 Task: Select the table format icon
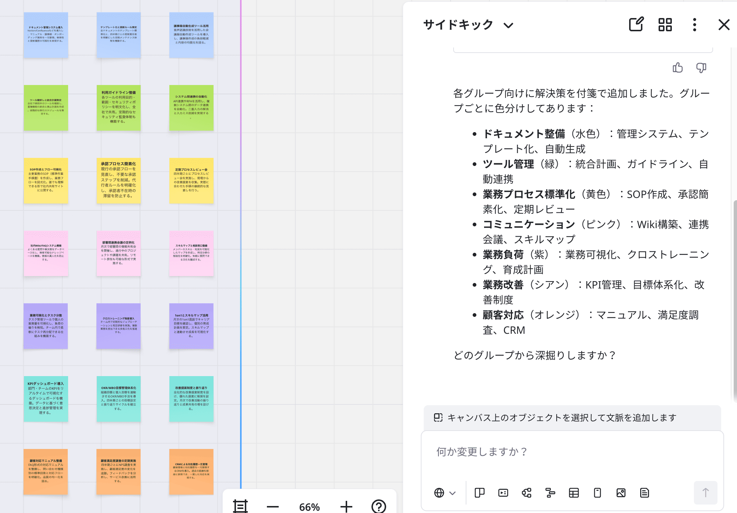[574, 493]
